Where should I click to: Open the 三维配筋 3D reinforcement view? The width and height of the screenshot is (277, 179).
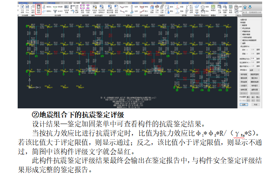tap(152, 9)
